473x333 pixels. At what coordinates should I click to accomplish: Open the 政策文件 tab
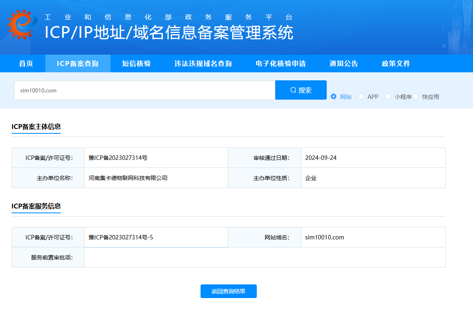pyautogui.click(x=396, y=63)
